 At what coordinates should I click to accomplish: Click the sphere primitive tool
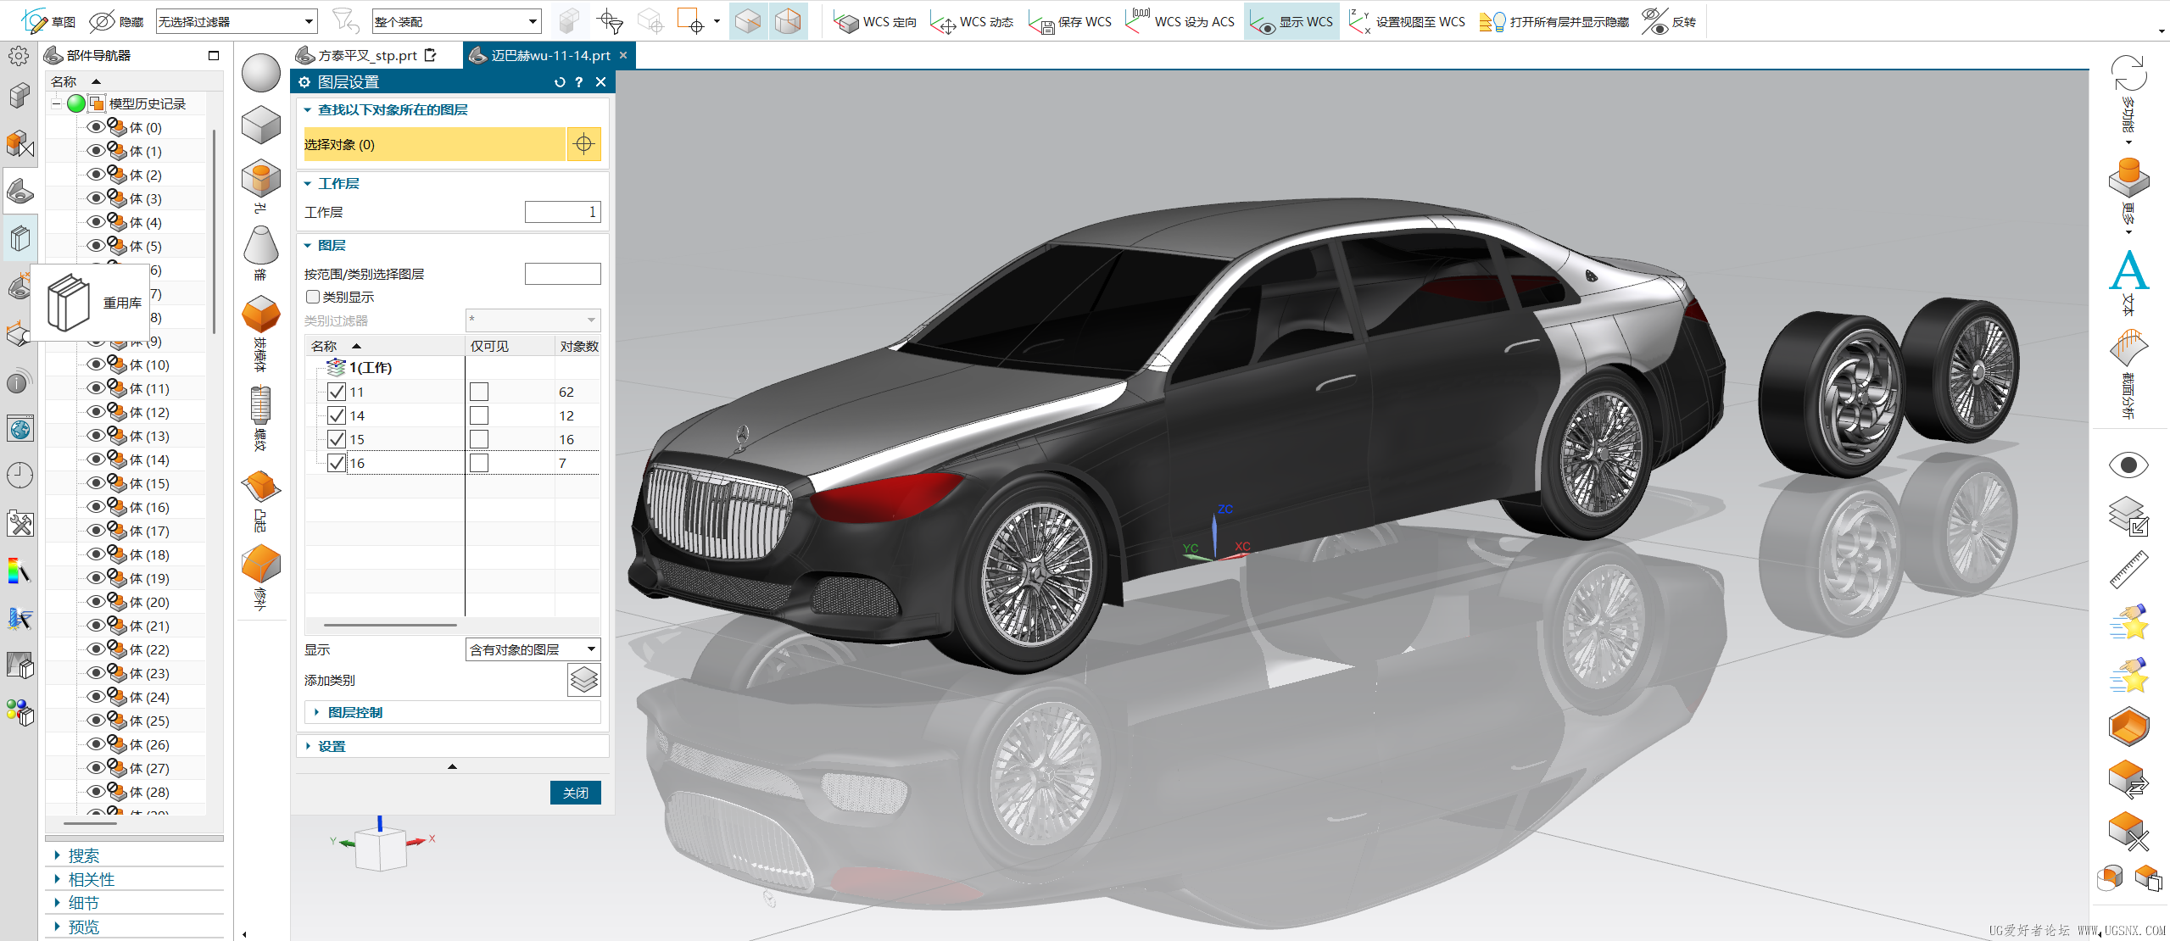pos(260,73)
